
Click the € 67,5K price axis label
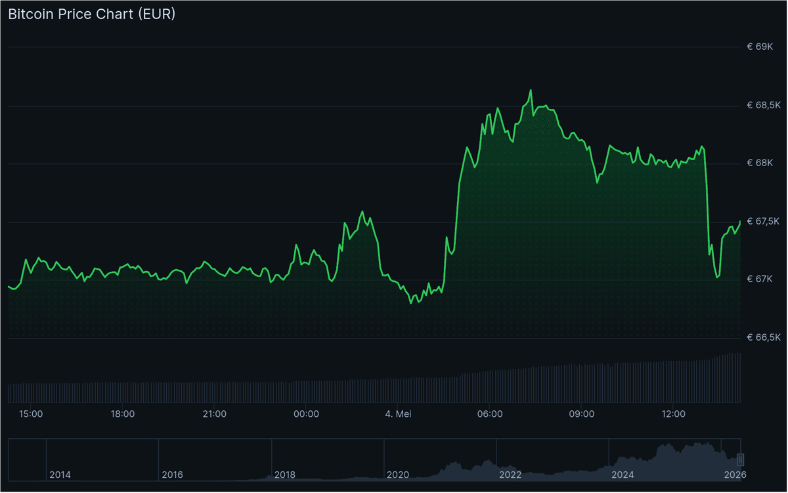pos(764,222)
